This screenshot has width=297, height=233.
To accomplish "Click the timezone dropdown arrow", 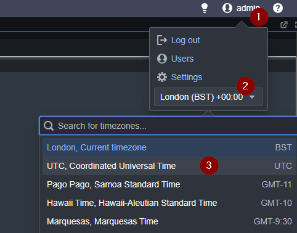I will [x=252, y=97].
